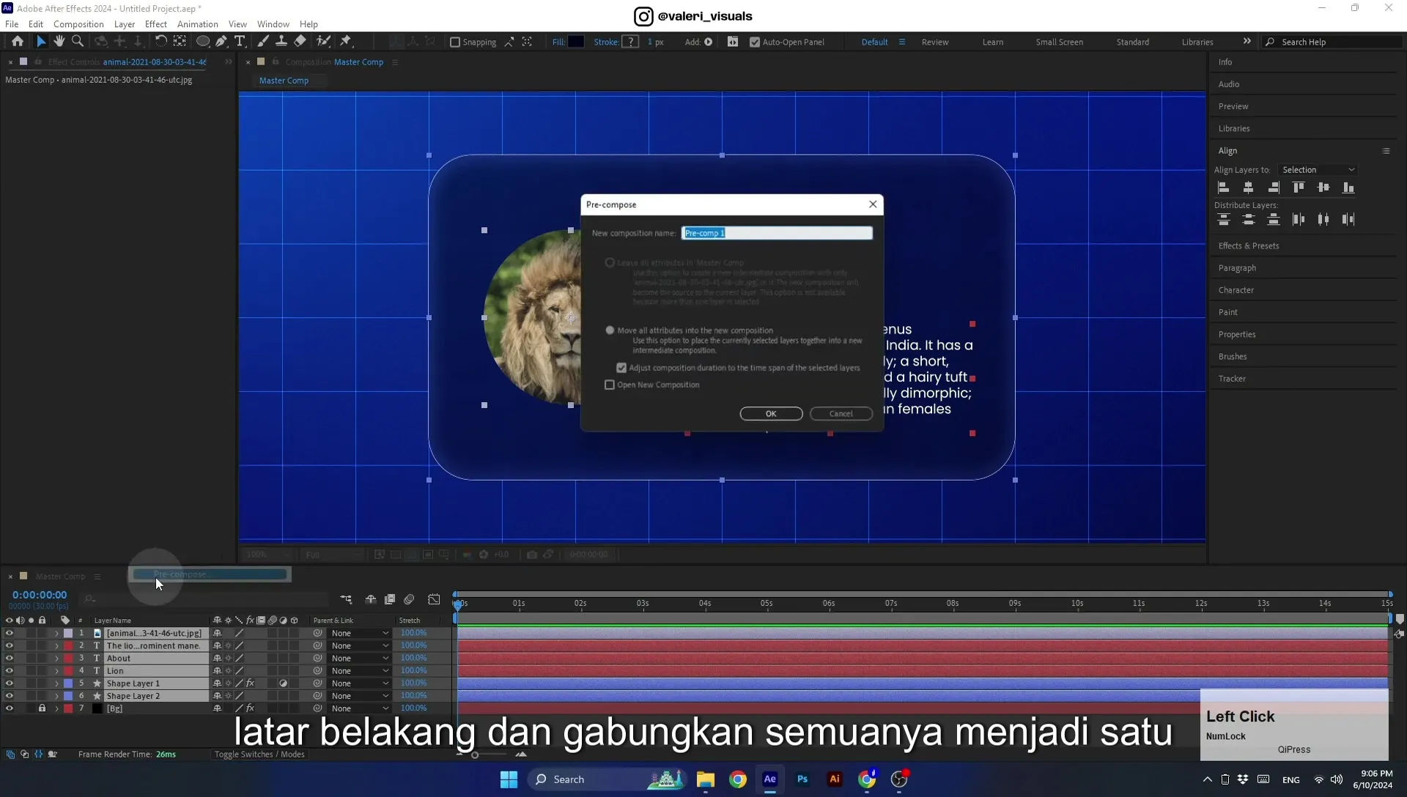Toggle the Auto-Open Panel checkbox
This screenshot has height=797, width=1407.
click(x=755, y=42)
